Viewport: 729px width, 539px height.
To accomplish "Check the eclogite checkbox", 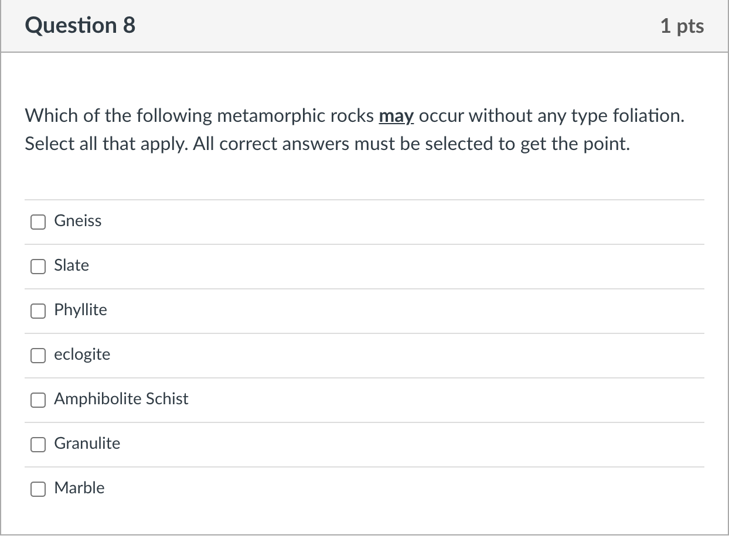I will click(38, 356).
